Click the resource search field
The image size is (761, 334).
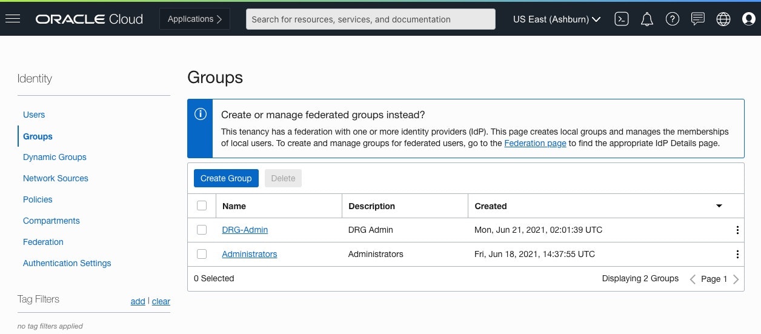click(370, 19)
